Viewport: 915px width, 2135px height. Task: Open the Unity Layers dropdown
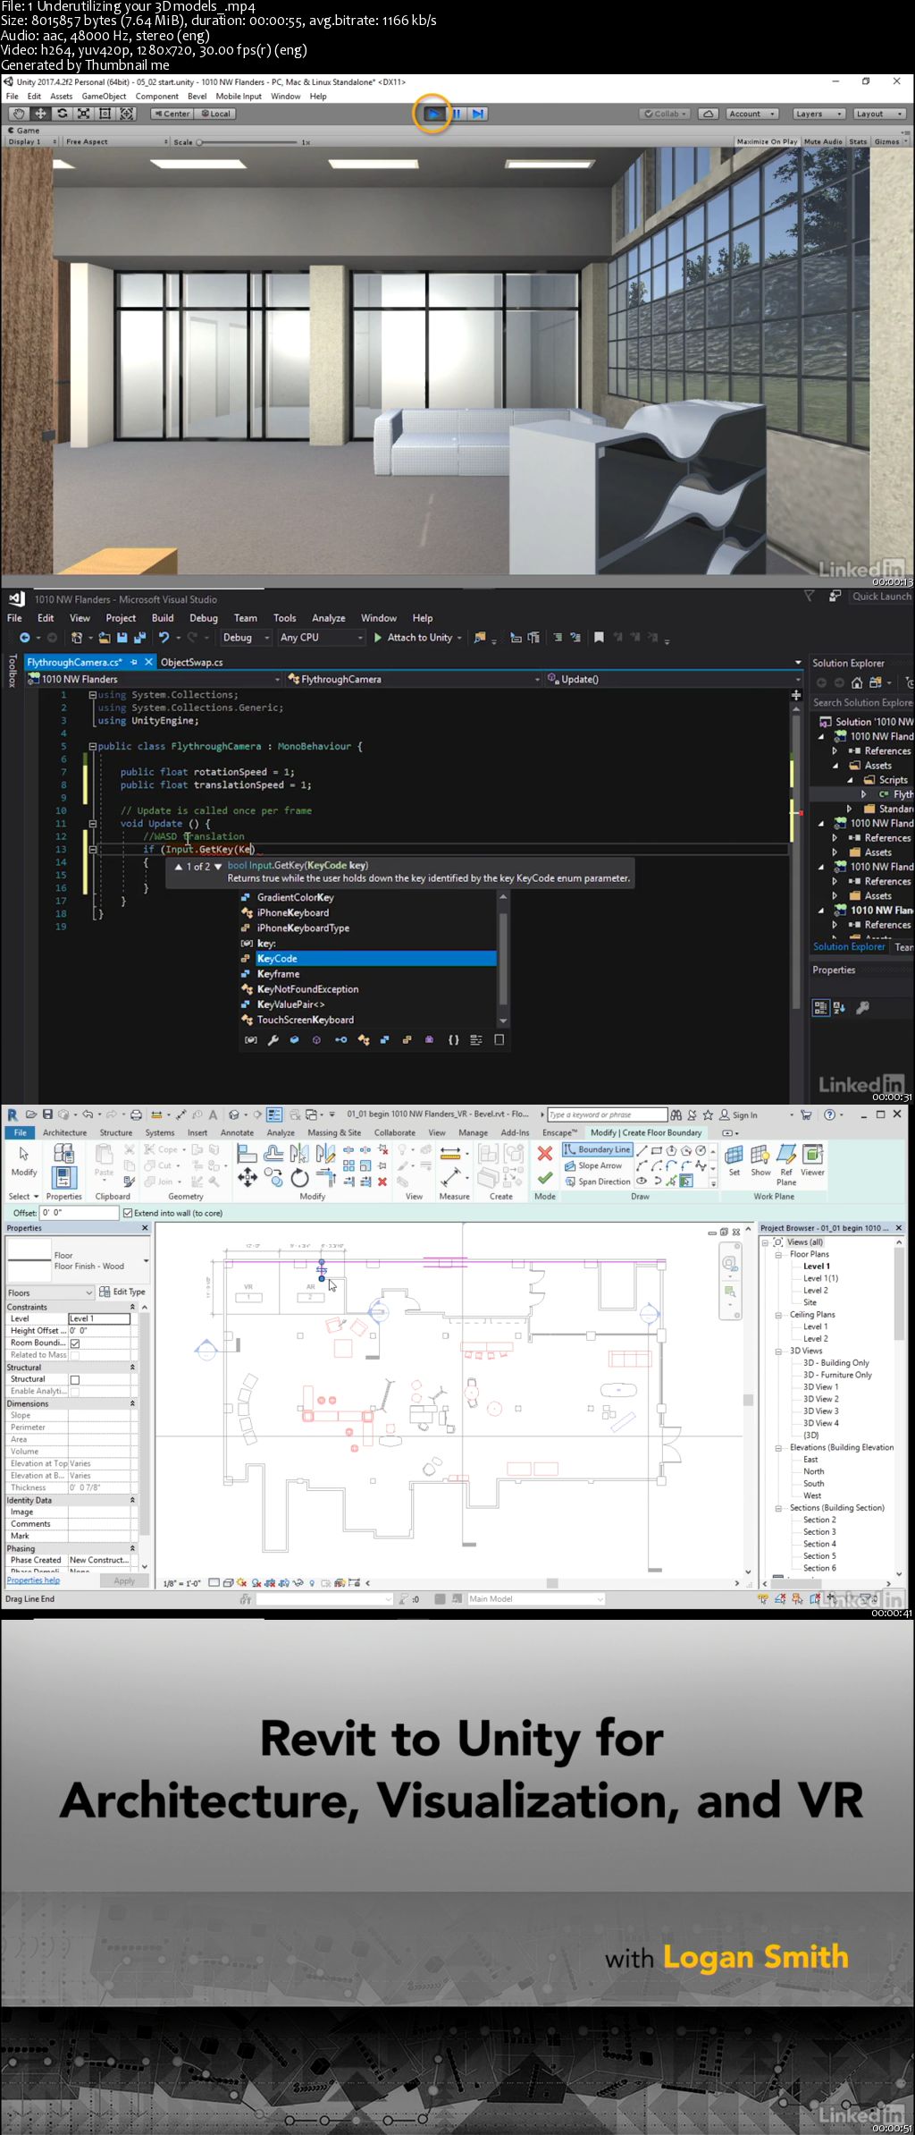click(818, 114)
